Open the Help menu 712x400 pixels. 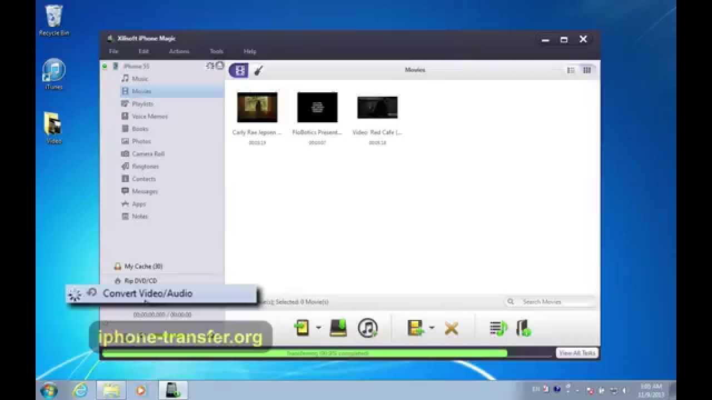click(x=250, y=51)
